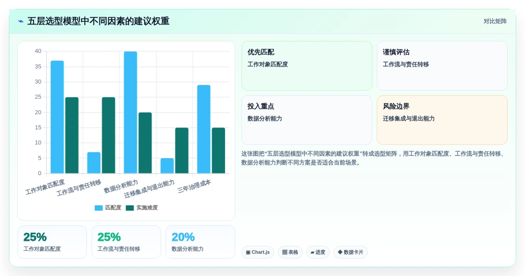The image size is (525, 276).
Task: Toggle the 实施难度 legend item
Action: 142,208
